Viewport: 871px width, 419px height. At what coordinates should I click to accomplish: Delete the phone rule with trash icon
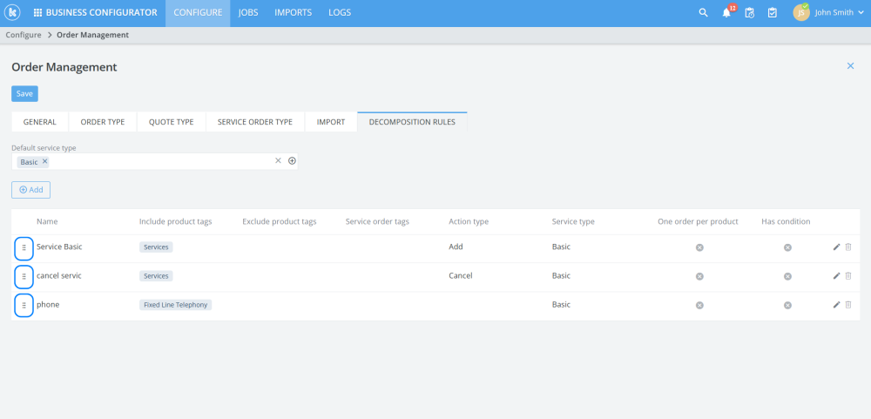pos(848,305)
